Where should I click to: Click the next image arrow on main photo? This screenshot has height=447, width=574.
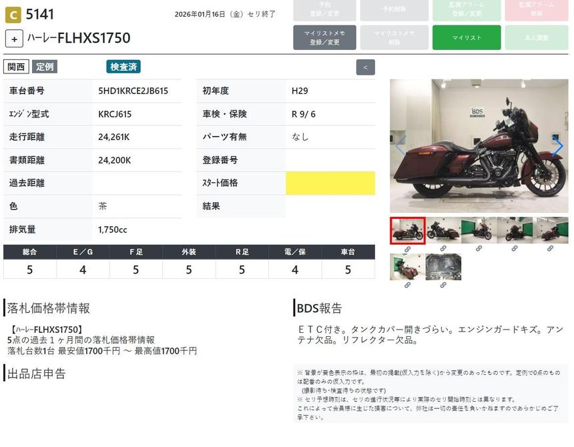[557, 146]
